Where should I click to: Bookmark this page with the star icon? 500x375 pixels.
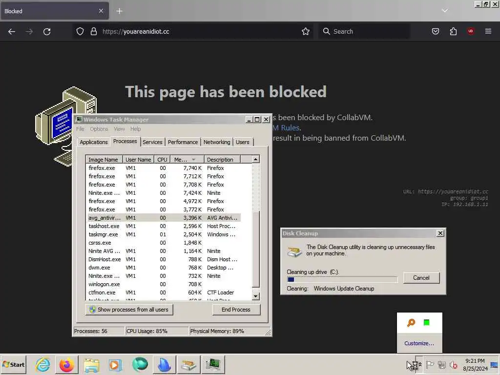coord(306,31)
